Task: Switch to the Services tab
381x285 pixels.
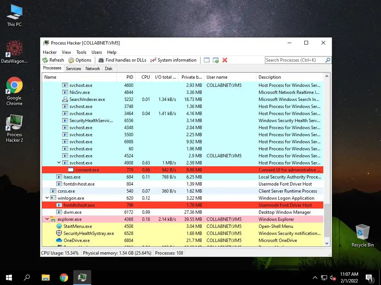Action: pos(73,69)
